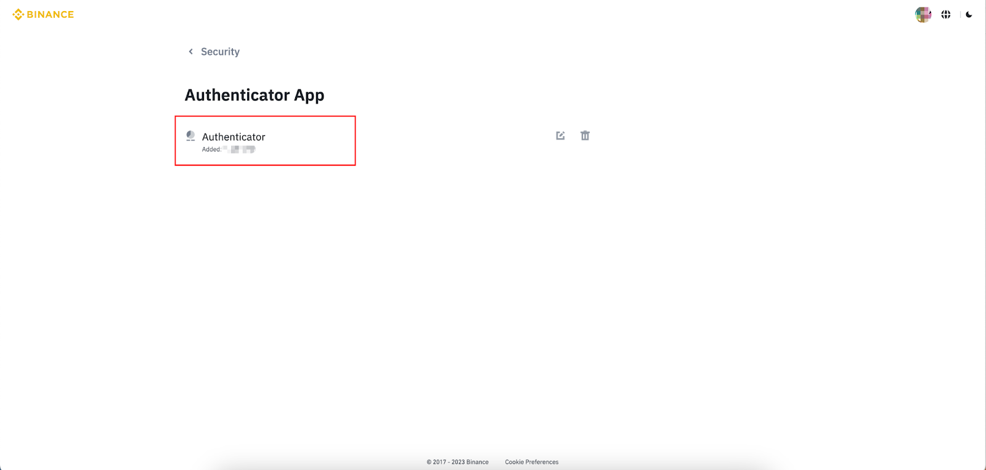Image resolution: width=986 pixels, height=470 pixels.
Task: Open the user profile avatar menu
Action: [923, 14]
